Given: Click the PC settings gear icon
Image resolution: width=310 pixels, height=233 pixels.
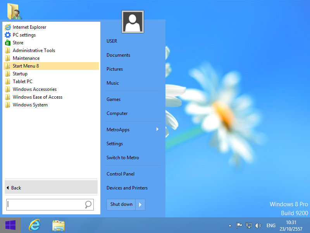Looking at the screenshot, I should [x=8, y=35].
